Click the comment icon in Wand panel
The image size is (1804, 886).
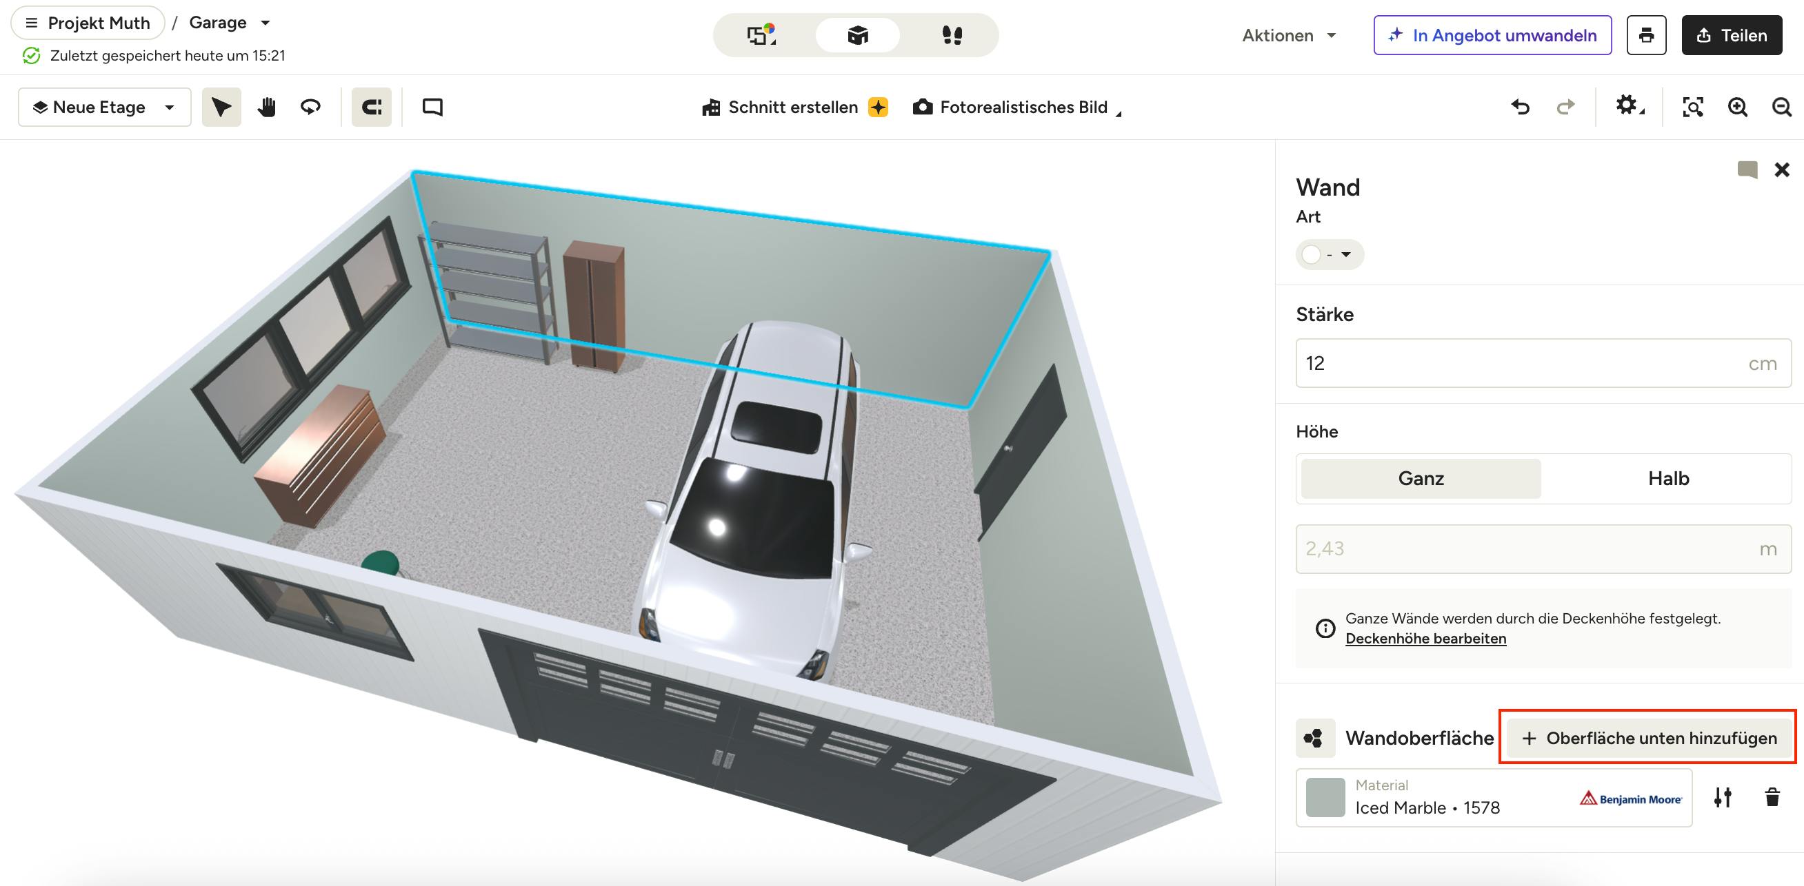pyautogui.click(x=1747, y=170)
